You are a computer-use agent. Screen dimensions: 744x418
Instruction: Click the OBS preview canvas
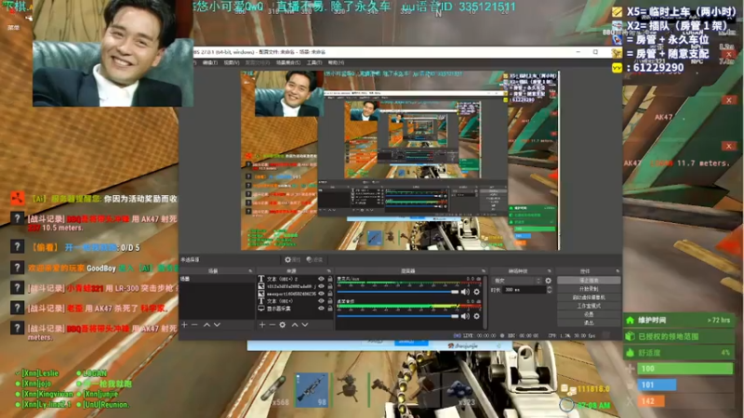(400, 161)
